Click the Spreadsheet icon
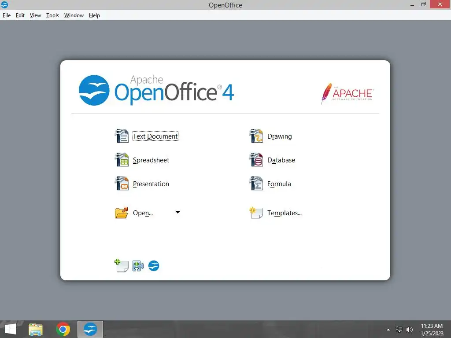 122,160
